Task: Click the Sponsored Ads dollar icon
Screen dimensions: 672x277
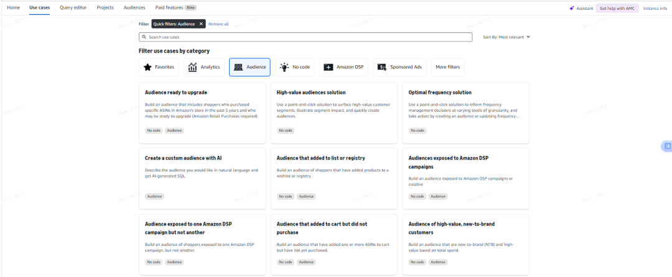Action: (382, 67)
